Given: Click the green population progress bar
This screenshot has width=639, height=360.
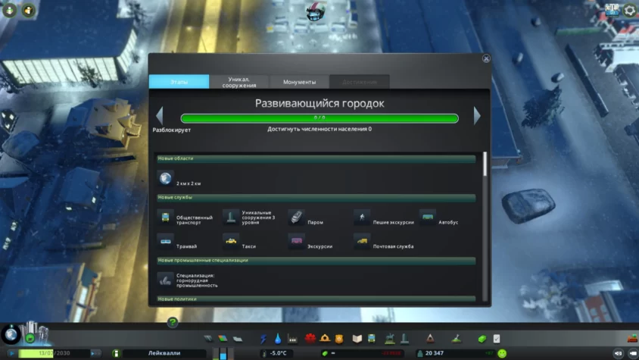Looking at the screenshot, I should [319, 118].
